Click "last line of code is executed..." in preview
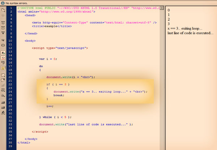The image size is (217, 150). coord(190,33)
